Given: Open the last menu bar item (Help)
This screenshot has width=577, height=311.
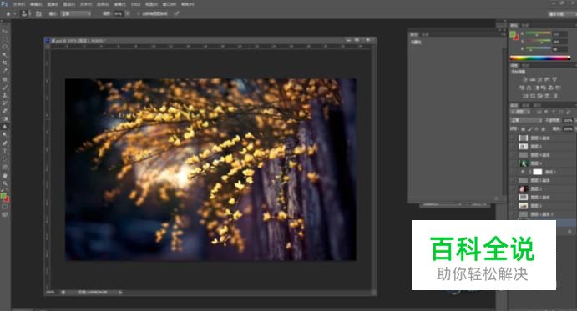Looking at the screenshot, I should click(187, 4).
